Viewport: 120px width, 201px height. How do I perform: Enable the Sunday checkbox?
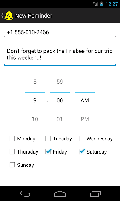tap(12, 165)
